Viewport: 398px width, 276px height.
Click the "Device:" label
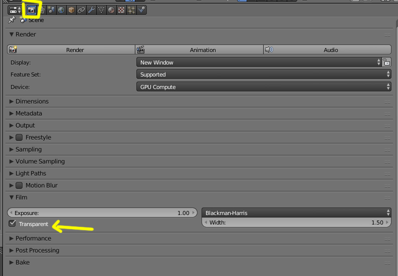20,87
